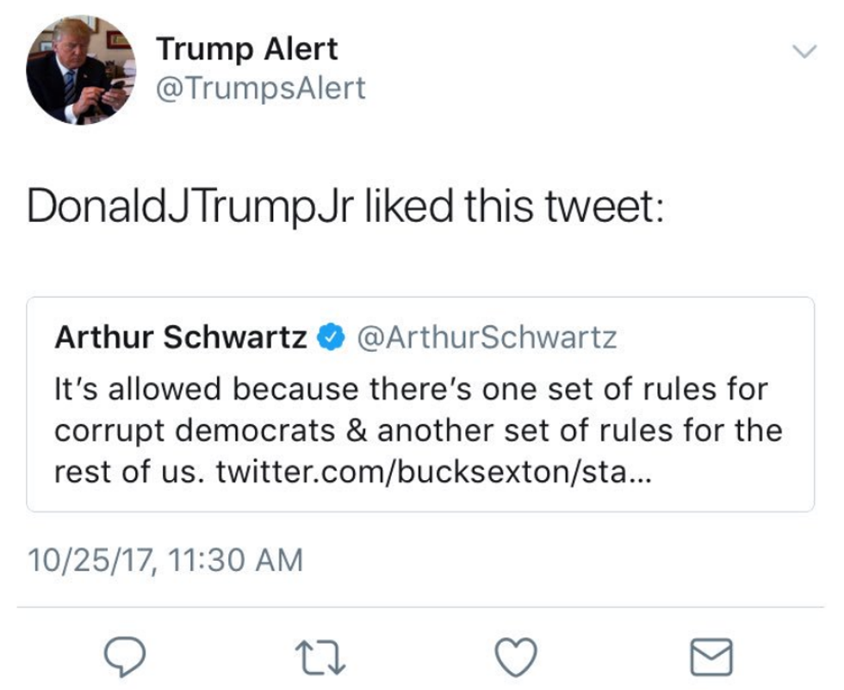Select the phrase 'corrupt democrats' in the quote
Screen dimensions: 844x690
(x=195, y=431)
